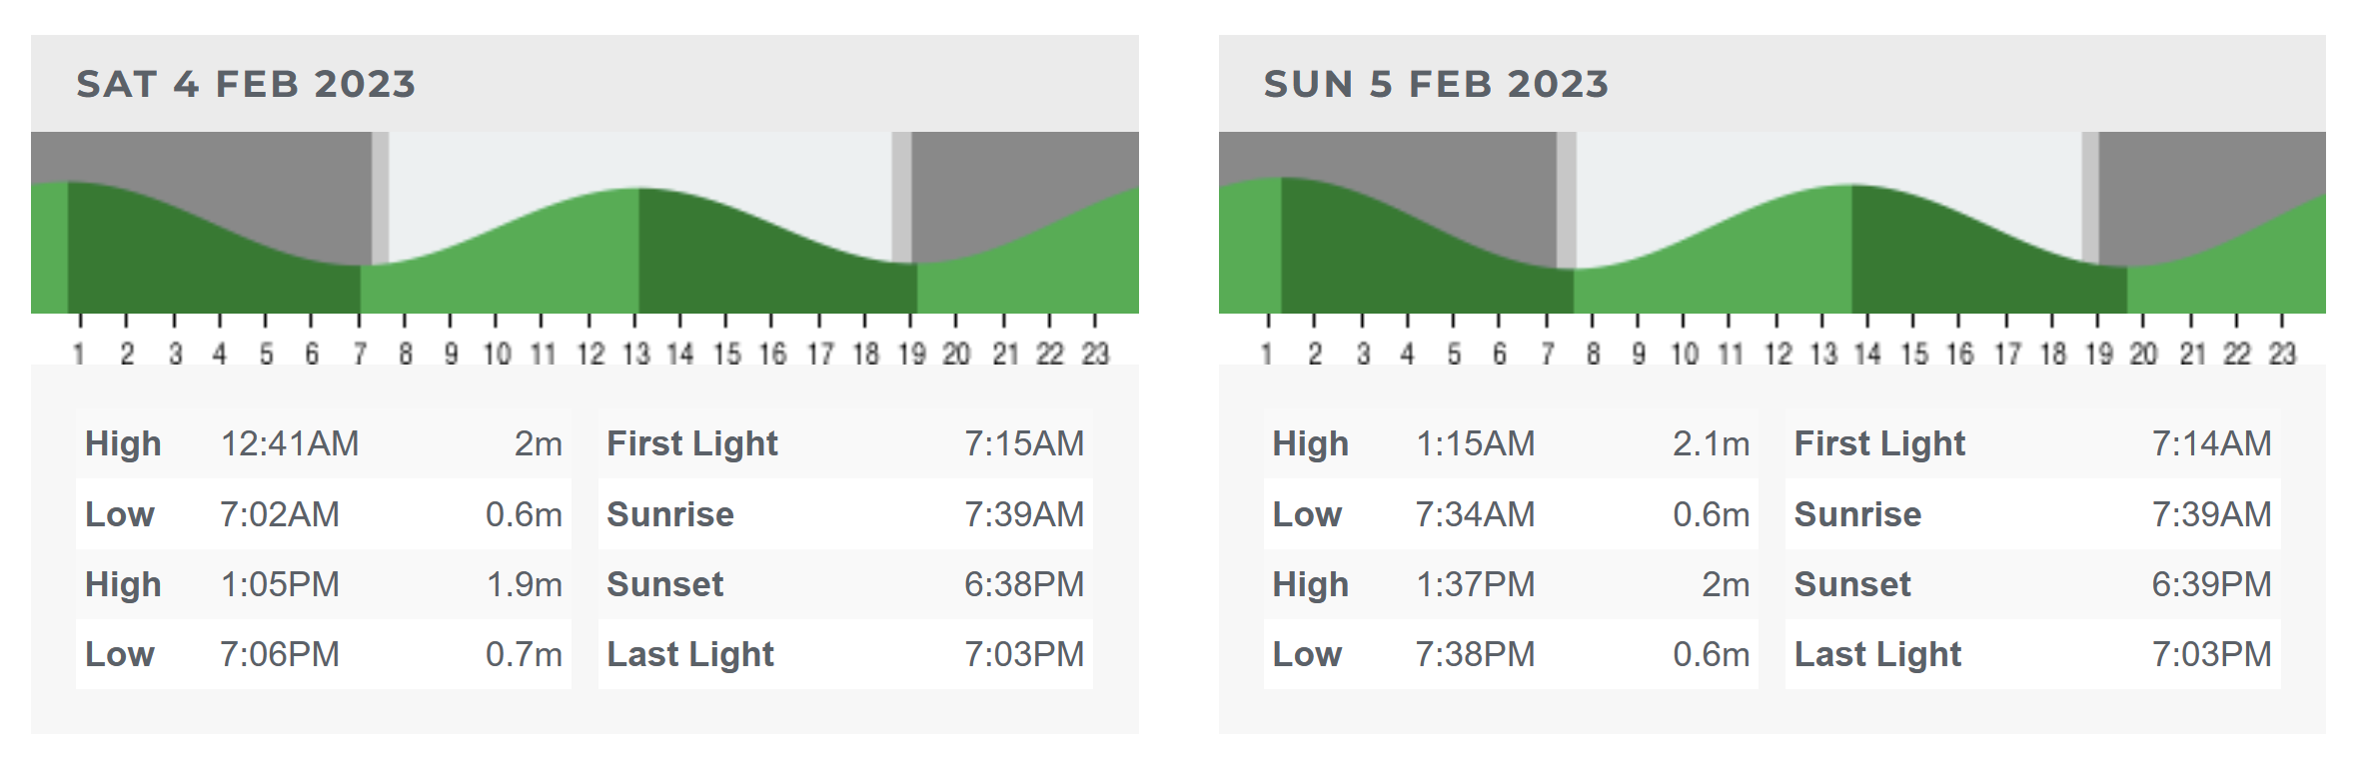2377x782 pixels.
Task: Click Saturday's 1:05PM high tide entry
Action: tap(323, 584)
